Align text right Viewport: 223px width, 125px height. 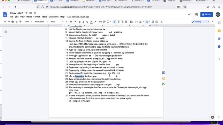122,22
